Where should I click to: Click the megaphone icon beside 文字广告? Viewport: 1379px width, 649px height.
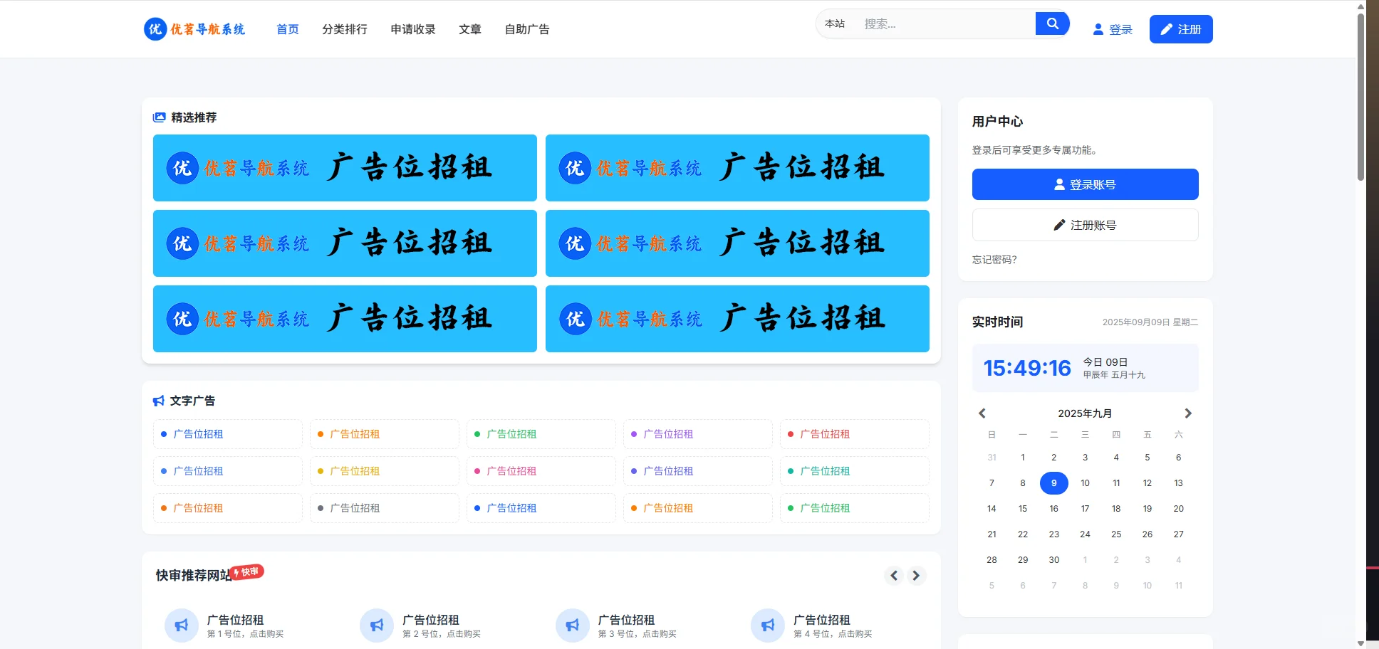(158, 401)
